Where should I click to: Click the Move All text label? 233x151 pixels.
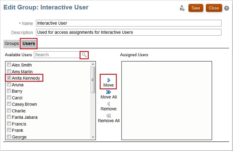pyautogui.click(x=109, y=97)
